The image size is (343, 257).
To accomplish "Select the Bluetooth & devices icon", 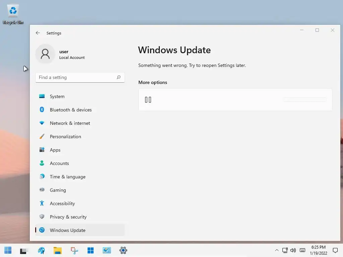I will click(42, 109).
